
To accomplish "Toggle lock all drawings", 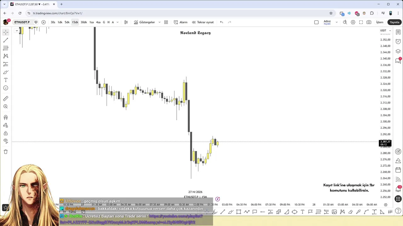I will [6, 133].
